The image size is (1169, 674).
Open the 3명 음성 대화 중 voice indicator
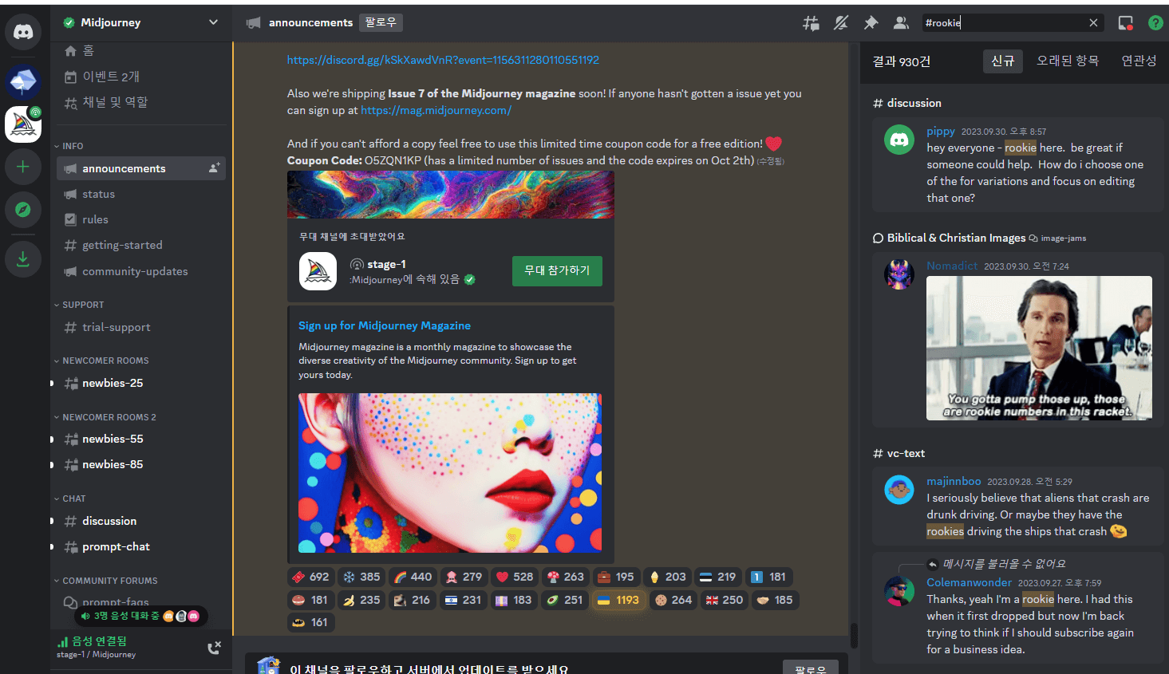(140, 616)
